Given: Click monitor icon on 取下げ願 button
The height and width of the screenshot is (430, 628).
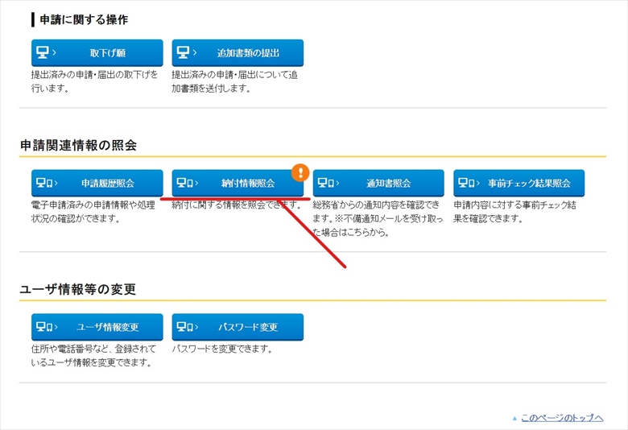Looking at the screenshot, I should point(43,52).
